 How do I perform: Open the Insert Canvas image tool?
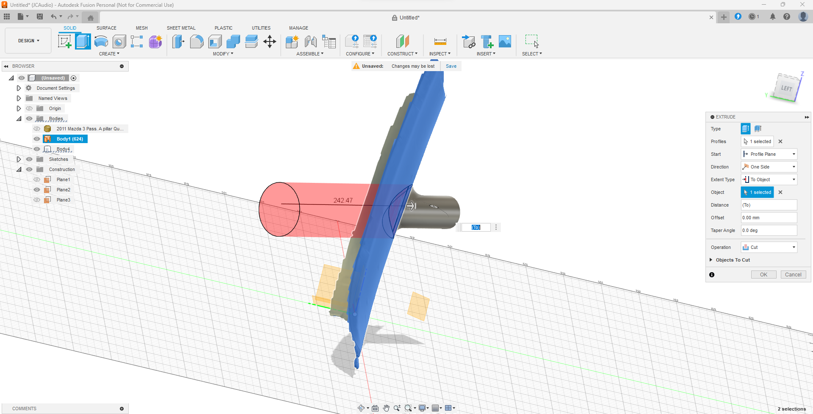click(x=505, y=41)
